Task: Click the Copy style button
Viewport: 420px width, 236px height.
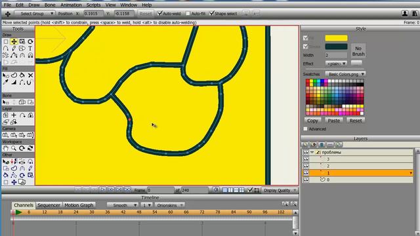Action: [312, 121]
